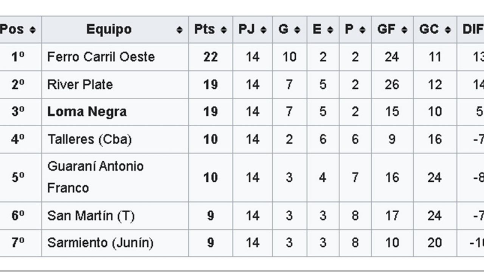
Task: Click the GF column sort arrows
Action: 404,29
